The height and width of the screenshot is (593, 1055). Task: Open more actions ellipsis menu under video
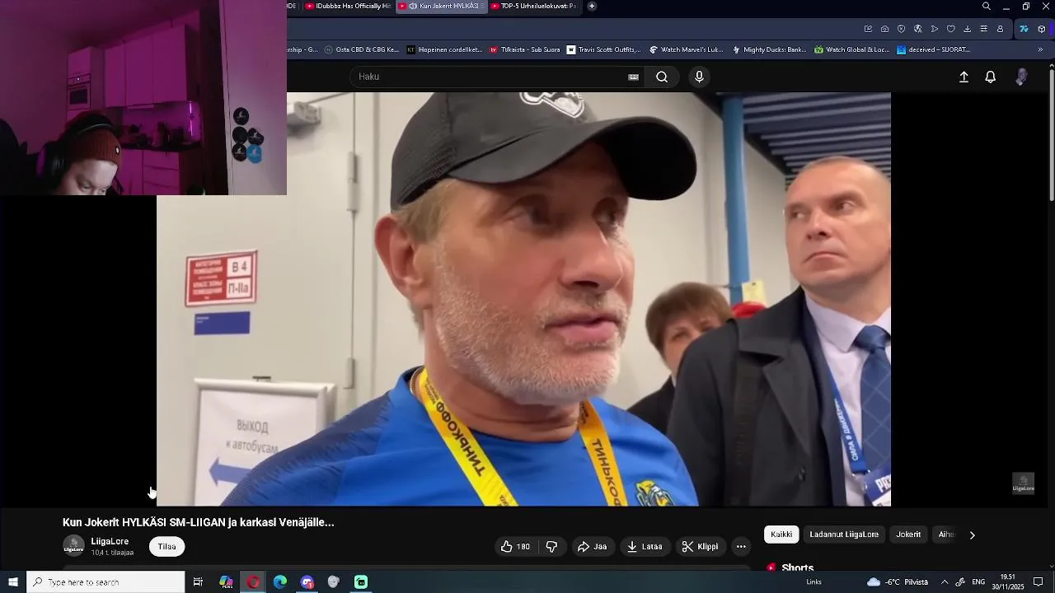pyautogui.click(x=741, y=546)
